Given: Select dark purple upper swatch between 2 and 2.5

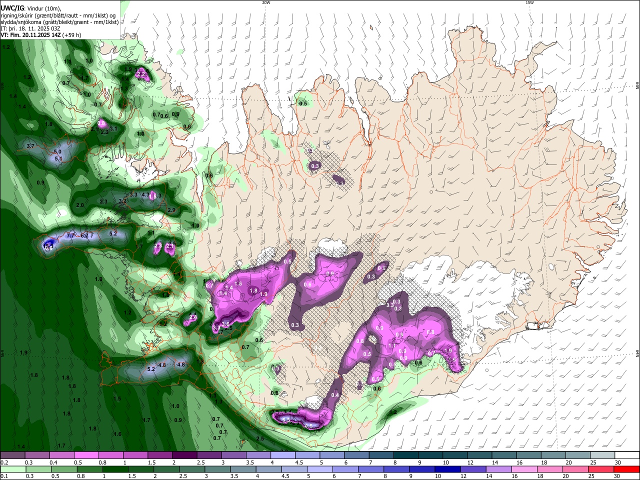Looking at the screenshot, I should [184, 455].
